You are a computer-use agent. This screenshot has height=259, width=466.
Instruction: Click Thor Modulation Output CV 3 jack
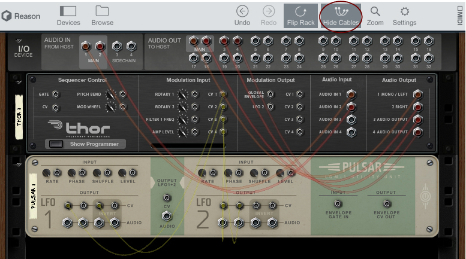tap(300, 120)
